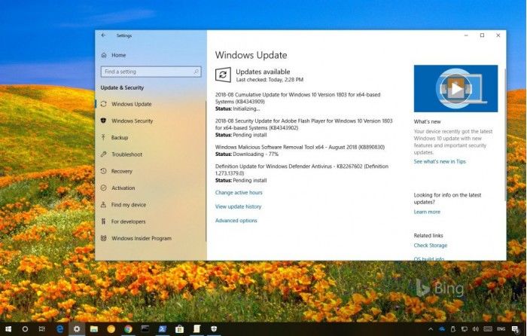The height and width of the screenshot is (336, 527).
Task: Click the back arrow in Settings
Action: (103, 35)
